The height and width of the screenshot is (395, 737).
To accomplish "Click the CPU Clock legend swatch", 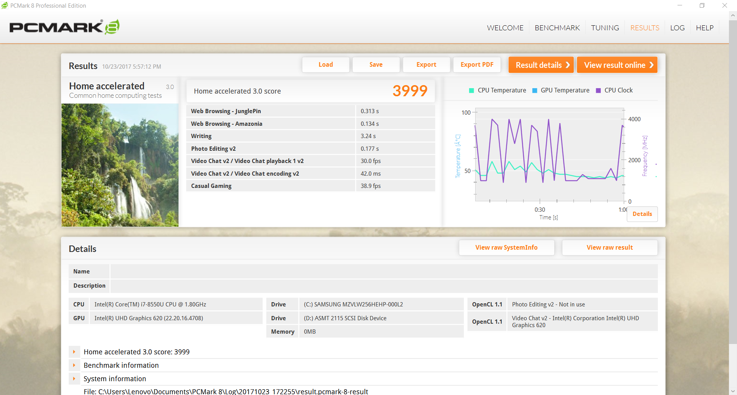I will [x=598, y=91].
